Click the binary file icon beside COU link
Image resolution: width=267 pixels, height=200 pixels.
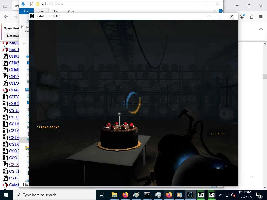5,103
